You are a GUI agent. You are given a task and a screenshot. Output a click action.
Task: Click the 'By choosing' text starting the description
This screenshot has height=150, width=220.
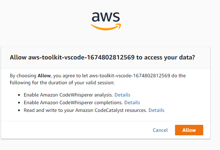coord(23,76)
